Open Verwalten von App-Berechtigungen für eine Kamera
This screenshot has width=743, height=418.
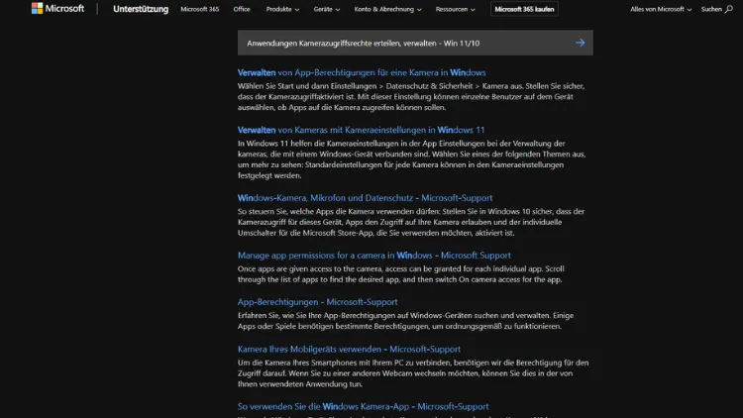(x=362, y=72)
